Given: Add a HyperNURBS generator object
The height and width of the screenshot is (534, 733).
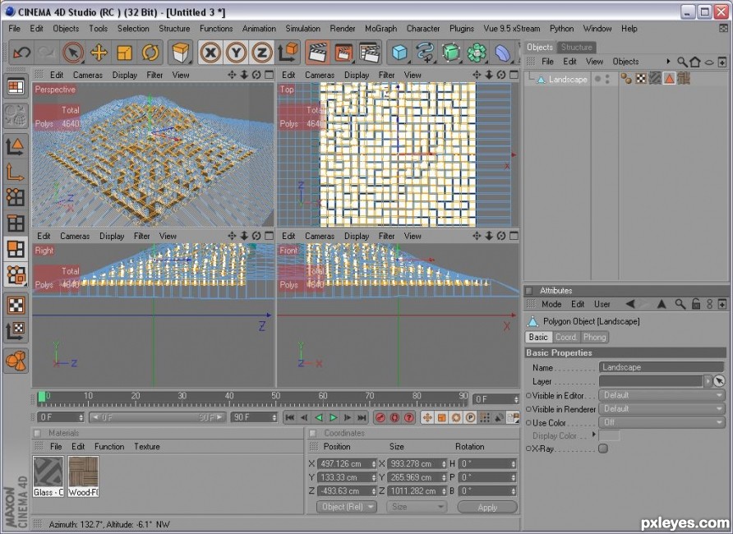Looking at the screenshot, I should (450, 53).
